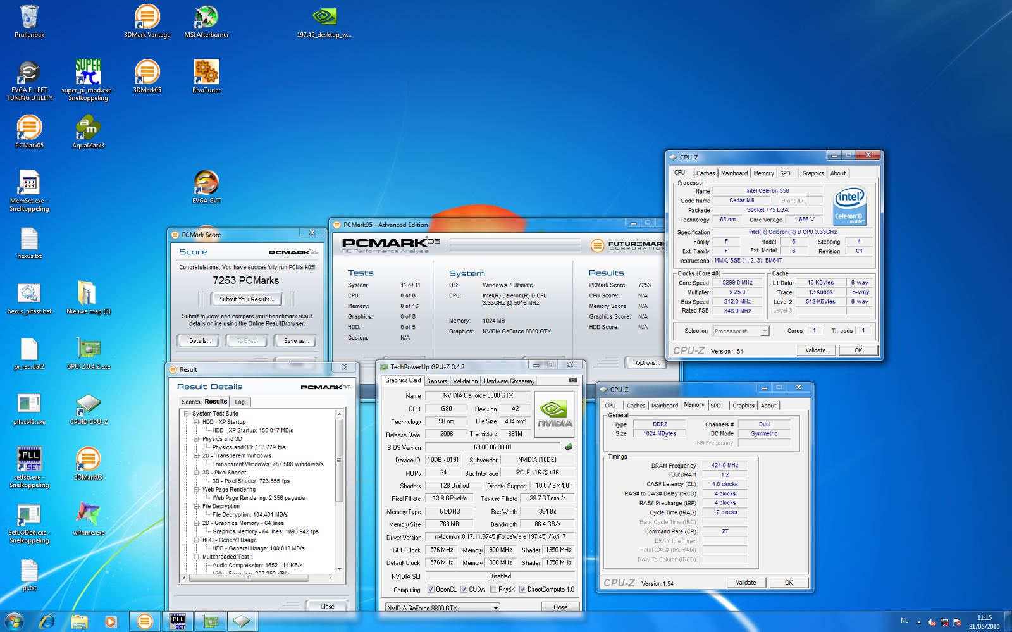Screen dimensions: 1012x632
Task: Switch to the Sensors tab in GPU-Z
Action: (436, 381)
